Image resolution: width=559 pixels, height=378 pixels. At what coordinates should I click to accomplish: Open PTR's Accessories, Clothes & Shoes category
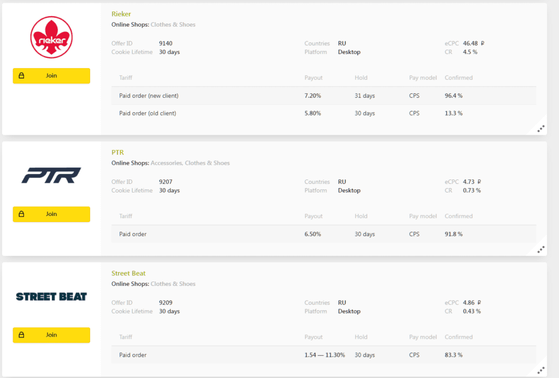click(190, 163)
